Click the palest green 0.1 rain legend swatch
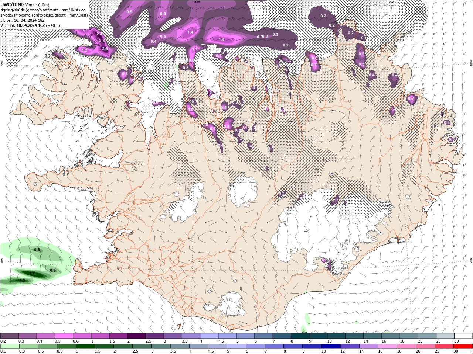Screen dimensions: 473x354 [10, 346]
